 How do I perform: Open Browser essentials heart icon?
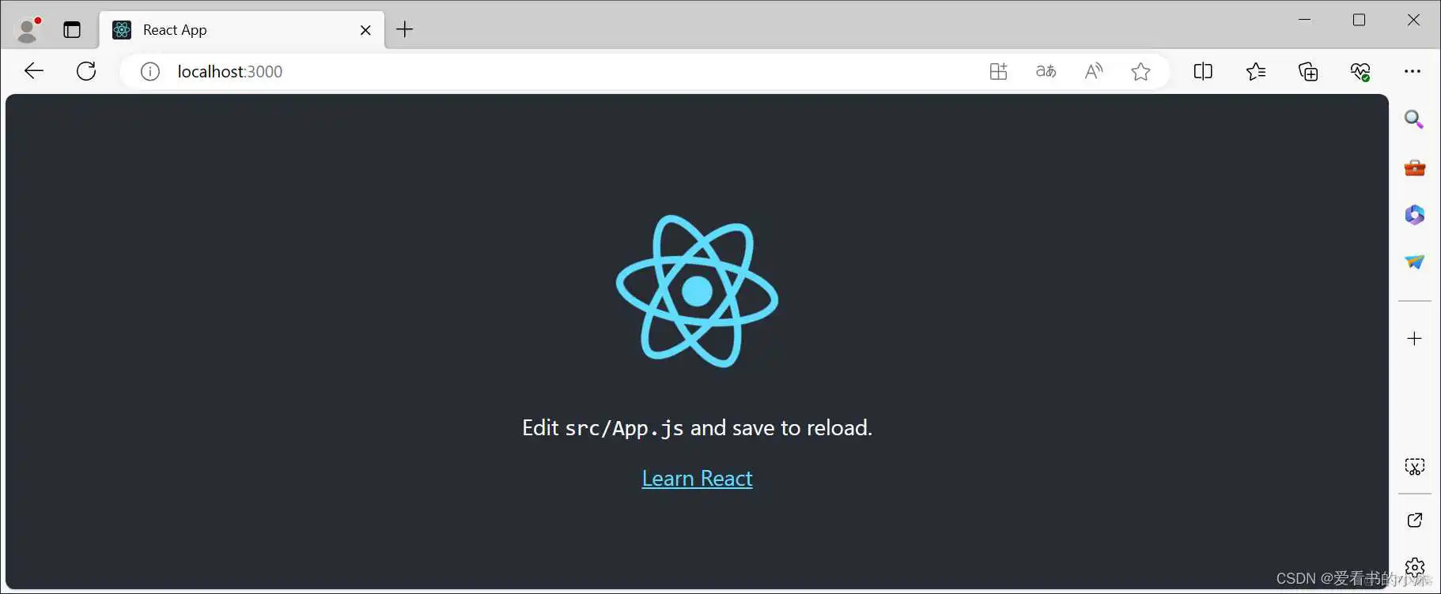tap(1360, 71)
